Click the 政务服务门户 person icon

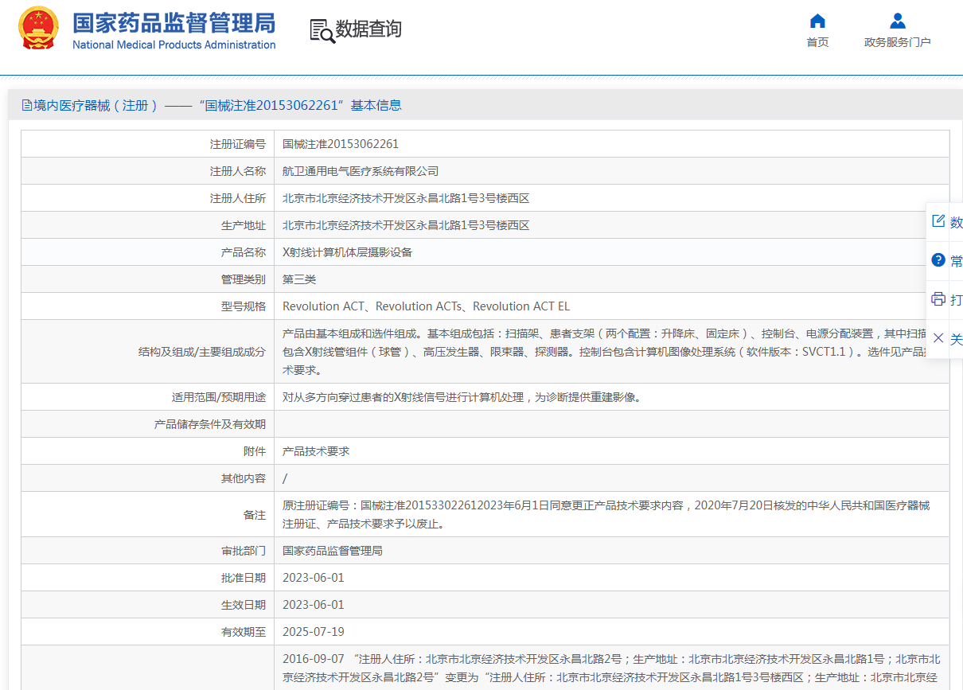[897, 21]
